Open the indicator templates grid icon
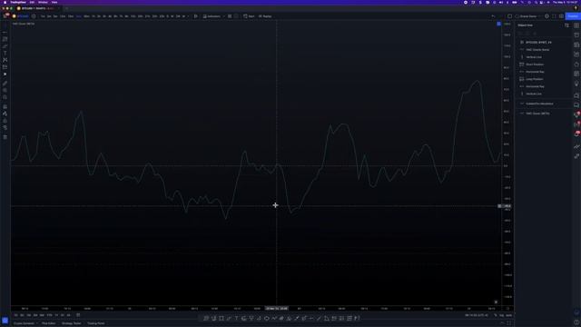The height and width of the screenshot is (327, 581). (x=230, y=16)
